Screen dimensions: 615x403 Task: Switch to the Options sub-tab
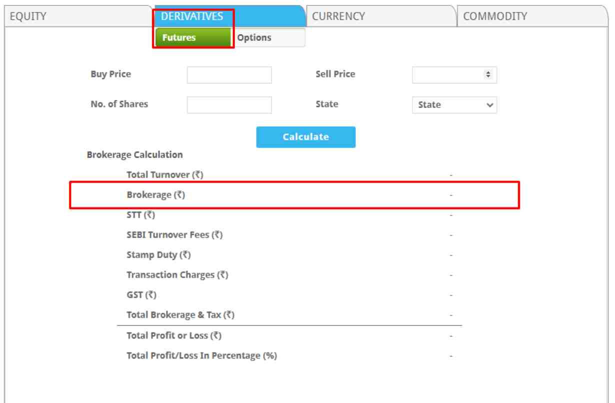[254, 37]
